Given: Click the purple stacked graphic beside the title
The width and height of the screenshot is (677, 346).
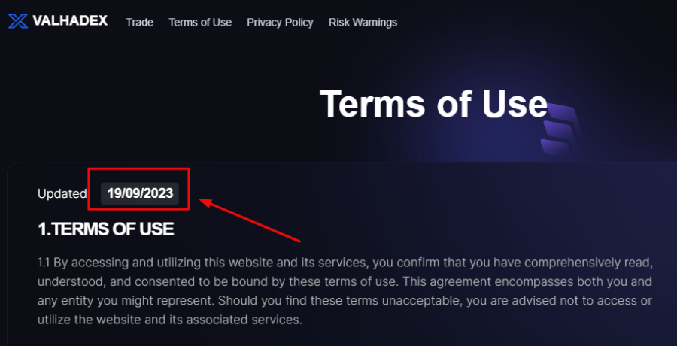Looking at the screenshot, I should click(559, 129).
